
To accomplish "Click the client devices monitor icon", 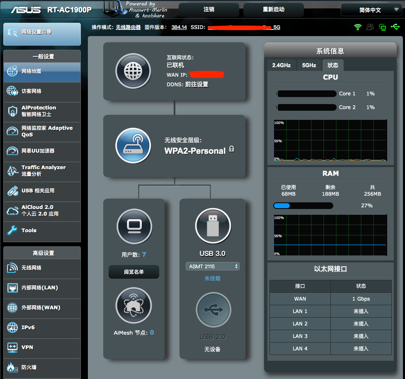I will (134, 226).
